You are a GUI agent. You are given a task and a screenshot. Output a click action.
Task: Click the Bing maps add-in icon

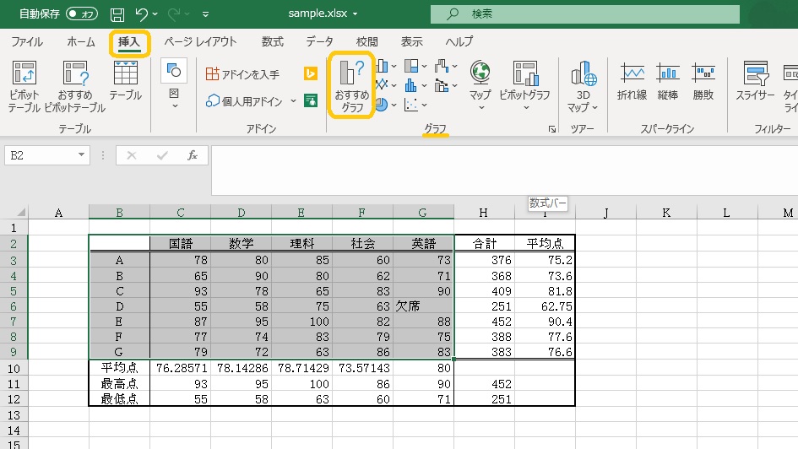(x=310, y=74)
